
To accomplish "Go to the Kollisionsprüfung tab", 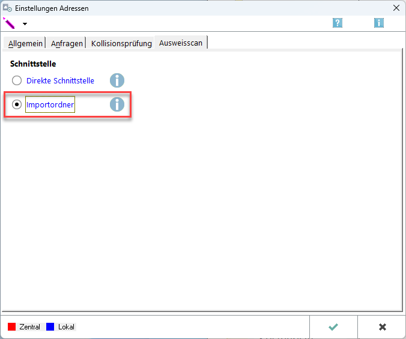I will (121, 44).
